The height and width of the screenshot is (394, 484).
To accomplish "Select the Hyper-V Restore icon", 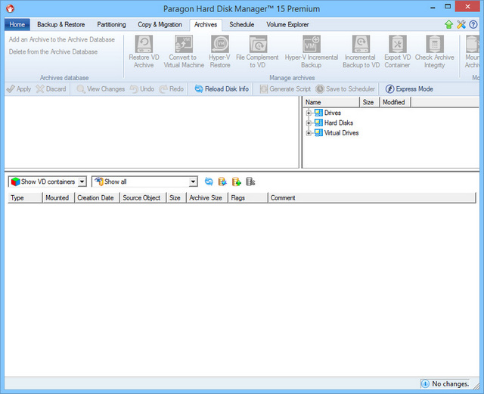I will (220, 45).
